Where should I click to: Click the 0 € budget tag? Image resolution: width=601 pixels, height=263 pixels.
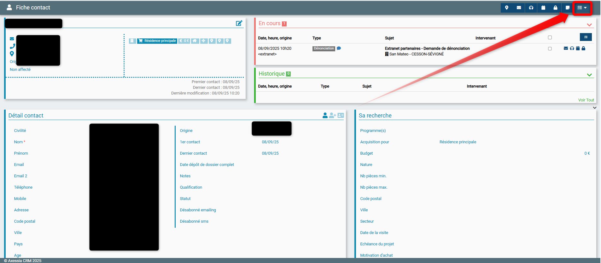click(x=184, y=41)
